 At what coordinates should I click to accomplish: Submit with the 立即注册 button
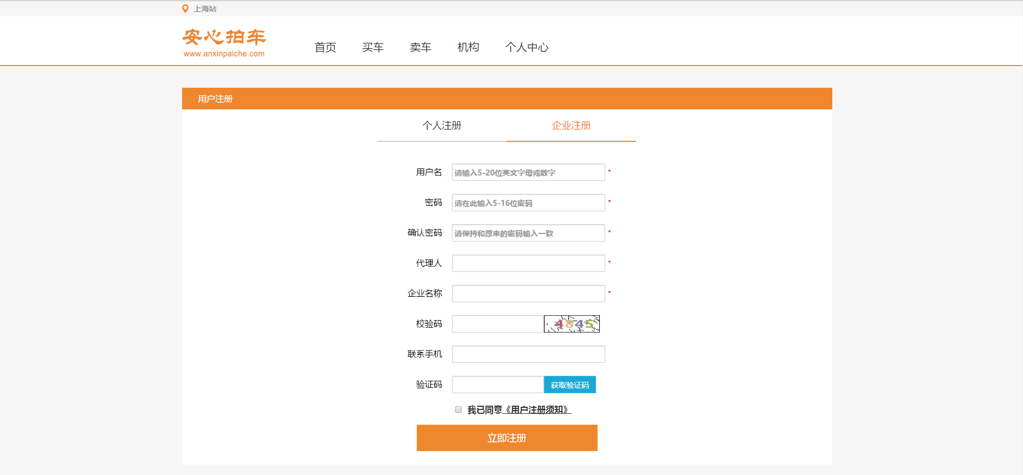[x=507, y=438]
